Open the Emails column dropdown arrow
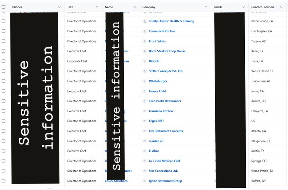 243,7
